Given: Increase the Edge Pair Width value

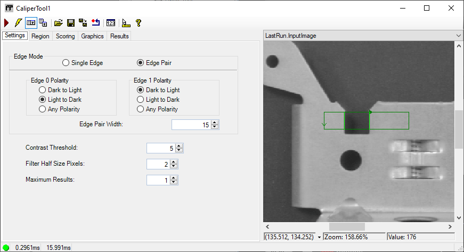Looking at the screenshot, I should 215,123.
